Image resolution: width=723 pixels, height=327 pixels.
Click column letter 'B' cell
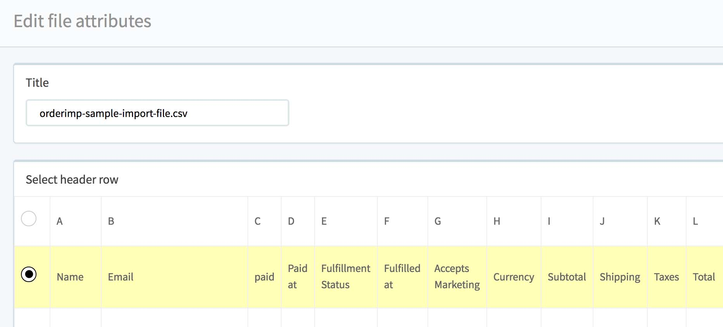tap(175, 221)
